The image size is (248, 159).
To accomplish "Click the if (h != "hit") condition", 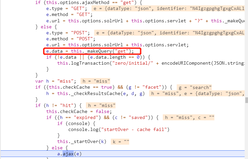I will point(57,105).
